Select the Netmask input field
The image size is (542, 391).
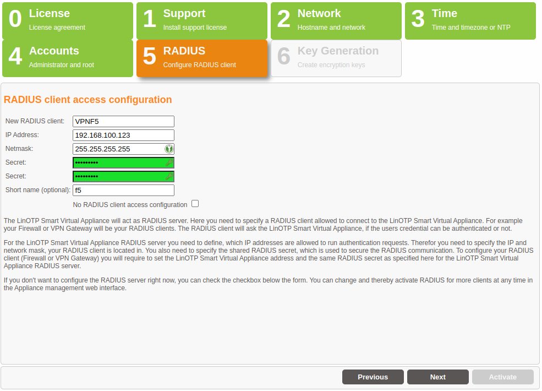click(x=118, y=149)
